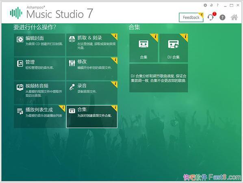This screenshot has height=183, width=243.
Task: Click the 合集 heading above the cards
Action: (135, 27)
